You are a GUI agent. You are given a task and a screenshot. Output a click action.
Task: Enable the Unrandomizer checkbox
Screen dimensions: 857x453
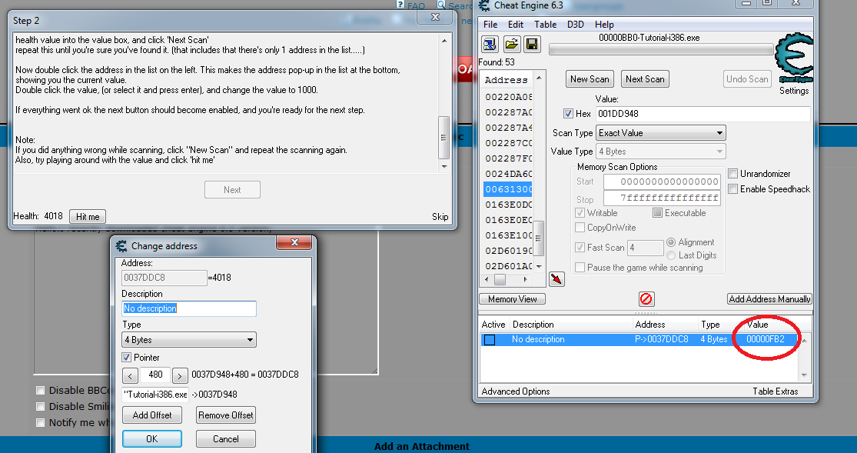(x=733, y=173)
